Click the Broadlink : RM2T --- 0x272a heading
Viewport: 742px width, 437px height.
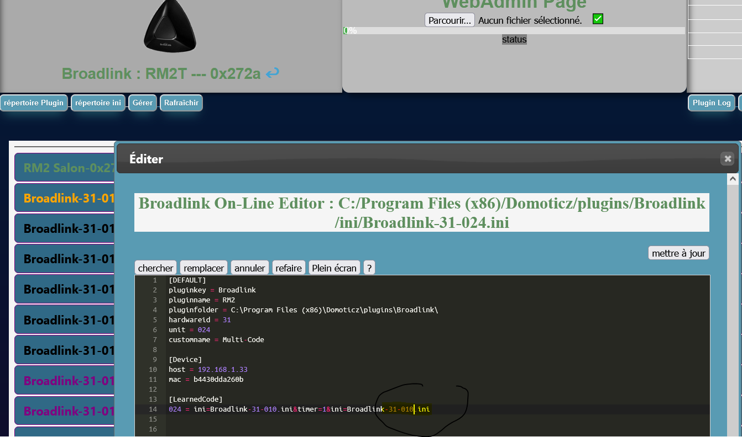coord(161,73)
